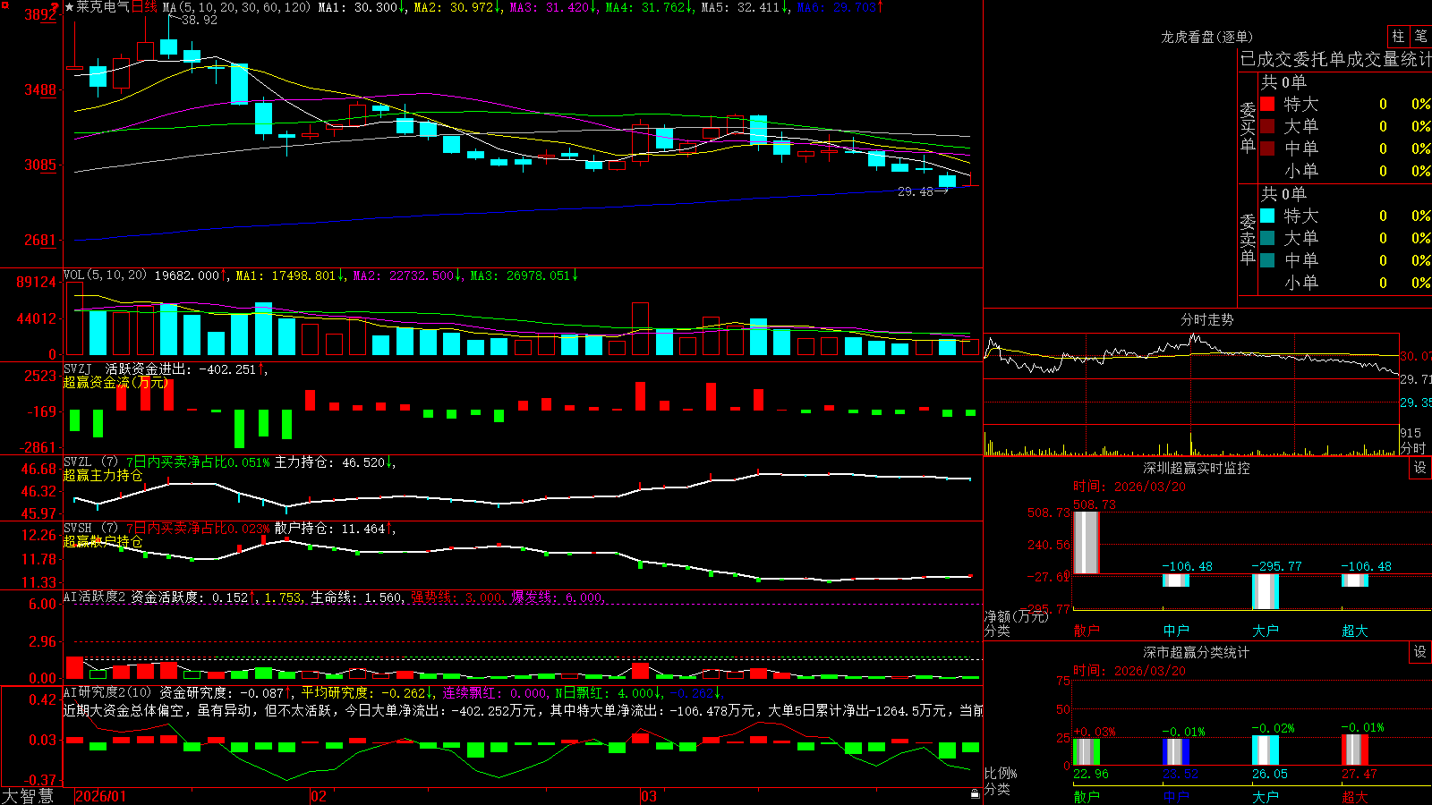Click cyan 特大 sell order color swatch
This screenshot has height=805, width=1432.
pos(1267,216)
